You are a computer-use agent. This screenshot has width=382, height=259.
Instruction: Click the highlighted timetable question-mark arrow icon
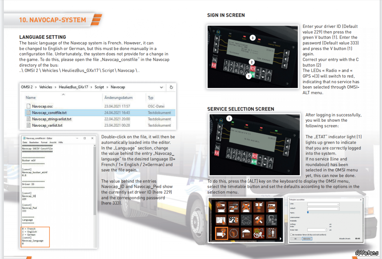point(221,233)
